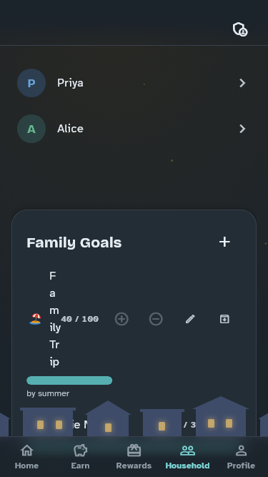268x477 pixels.
Task: Archive the Family Trip goal
Action: pyautogui.click(x=224, y=319)
